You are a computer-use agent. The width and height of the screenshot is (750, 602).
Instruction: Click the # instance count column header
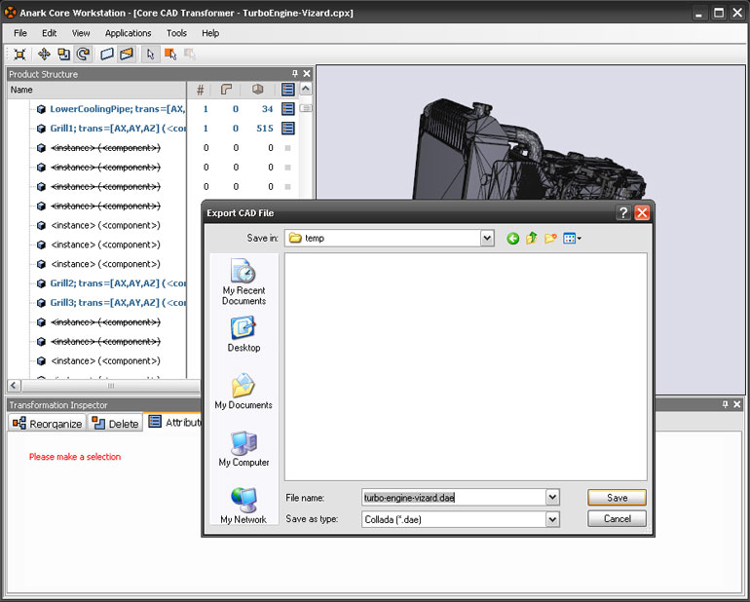201,90
